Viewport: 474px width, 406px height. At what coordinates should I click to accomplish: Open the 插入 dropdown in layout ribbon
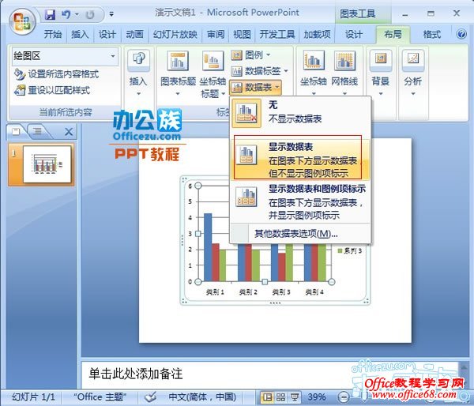(x=138, y=73)
